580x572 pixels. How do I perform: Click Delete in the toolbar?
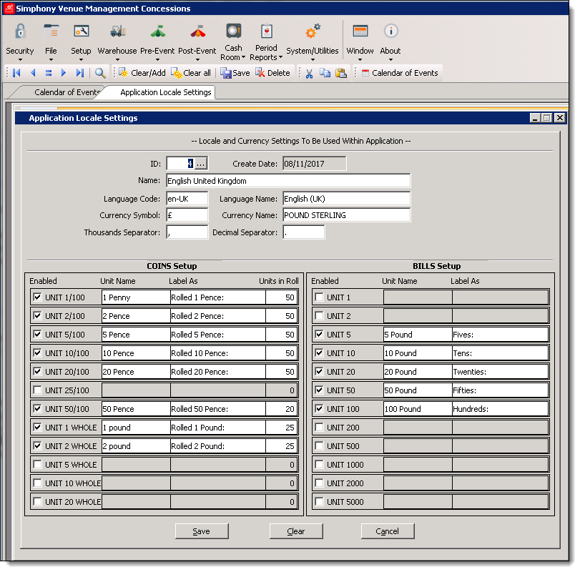coord(273,73)
